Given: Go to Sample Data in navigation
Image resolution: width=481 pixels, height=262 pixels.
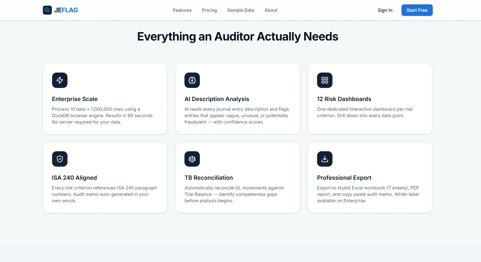Looking at the screenshot, I should click(241, 10).
